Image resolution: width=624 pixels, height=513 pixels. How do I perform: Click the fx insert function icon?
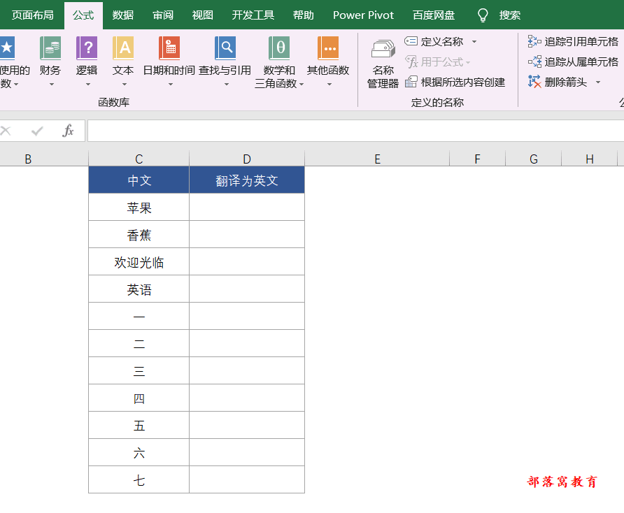69,130
